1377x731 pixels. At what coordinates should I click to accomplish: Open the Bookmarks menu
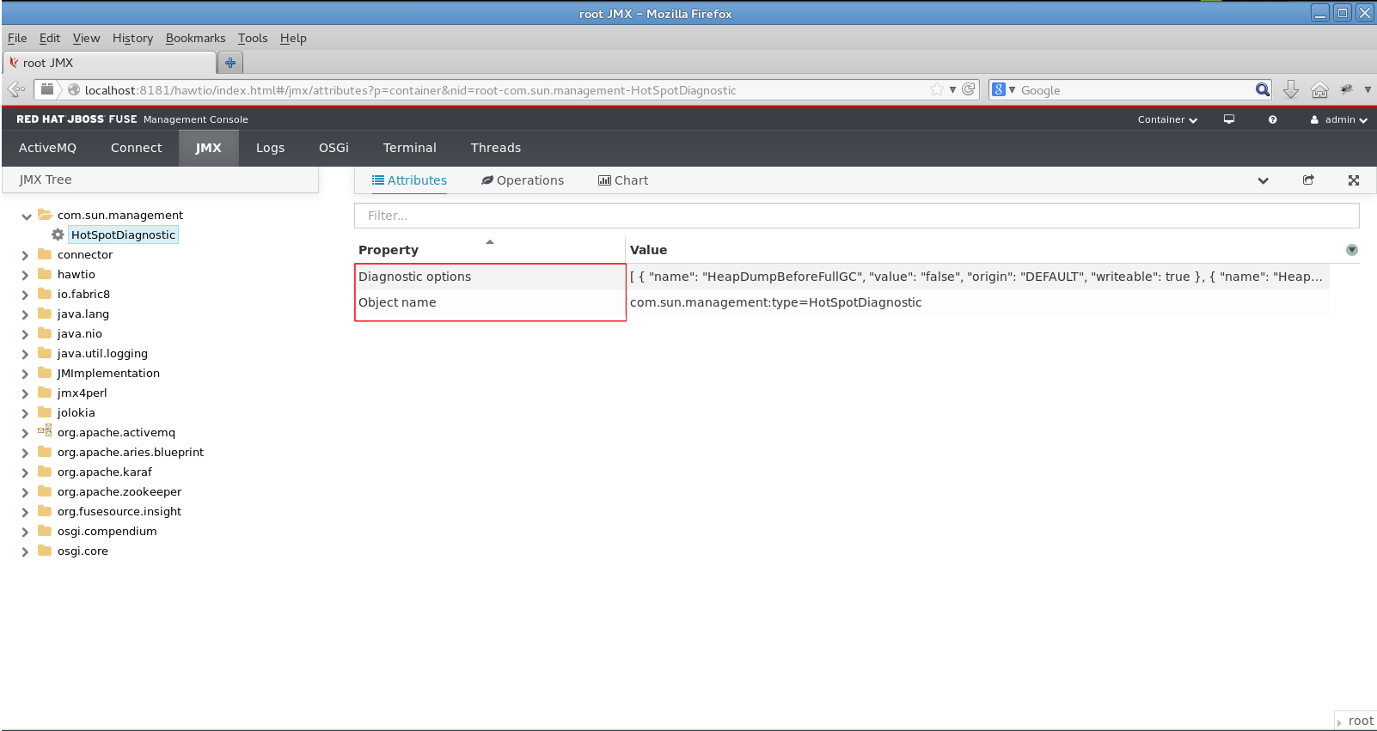[x=195, y=38]
